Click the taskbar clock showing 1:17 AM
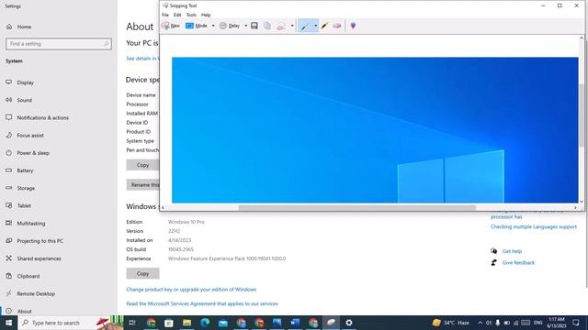 (557, 323)
